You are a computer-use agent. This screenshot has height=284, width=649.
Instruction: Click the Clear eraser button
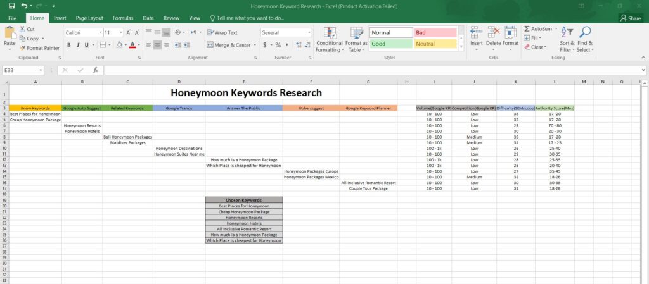535,47
